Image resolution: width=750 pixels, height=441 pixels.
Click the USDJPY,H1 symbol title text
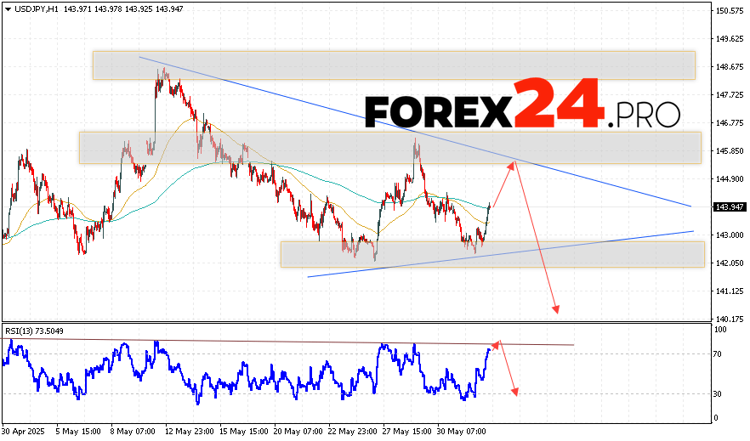[x=34, y=8]
